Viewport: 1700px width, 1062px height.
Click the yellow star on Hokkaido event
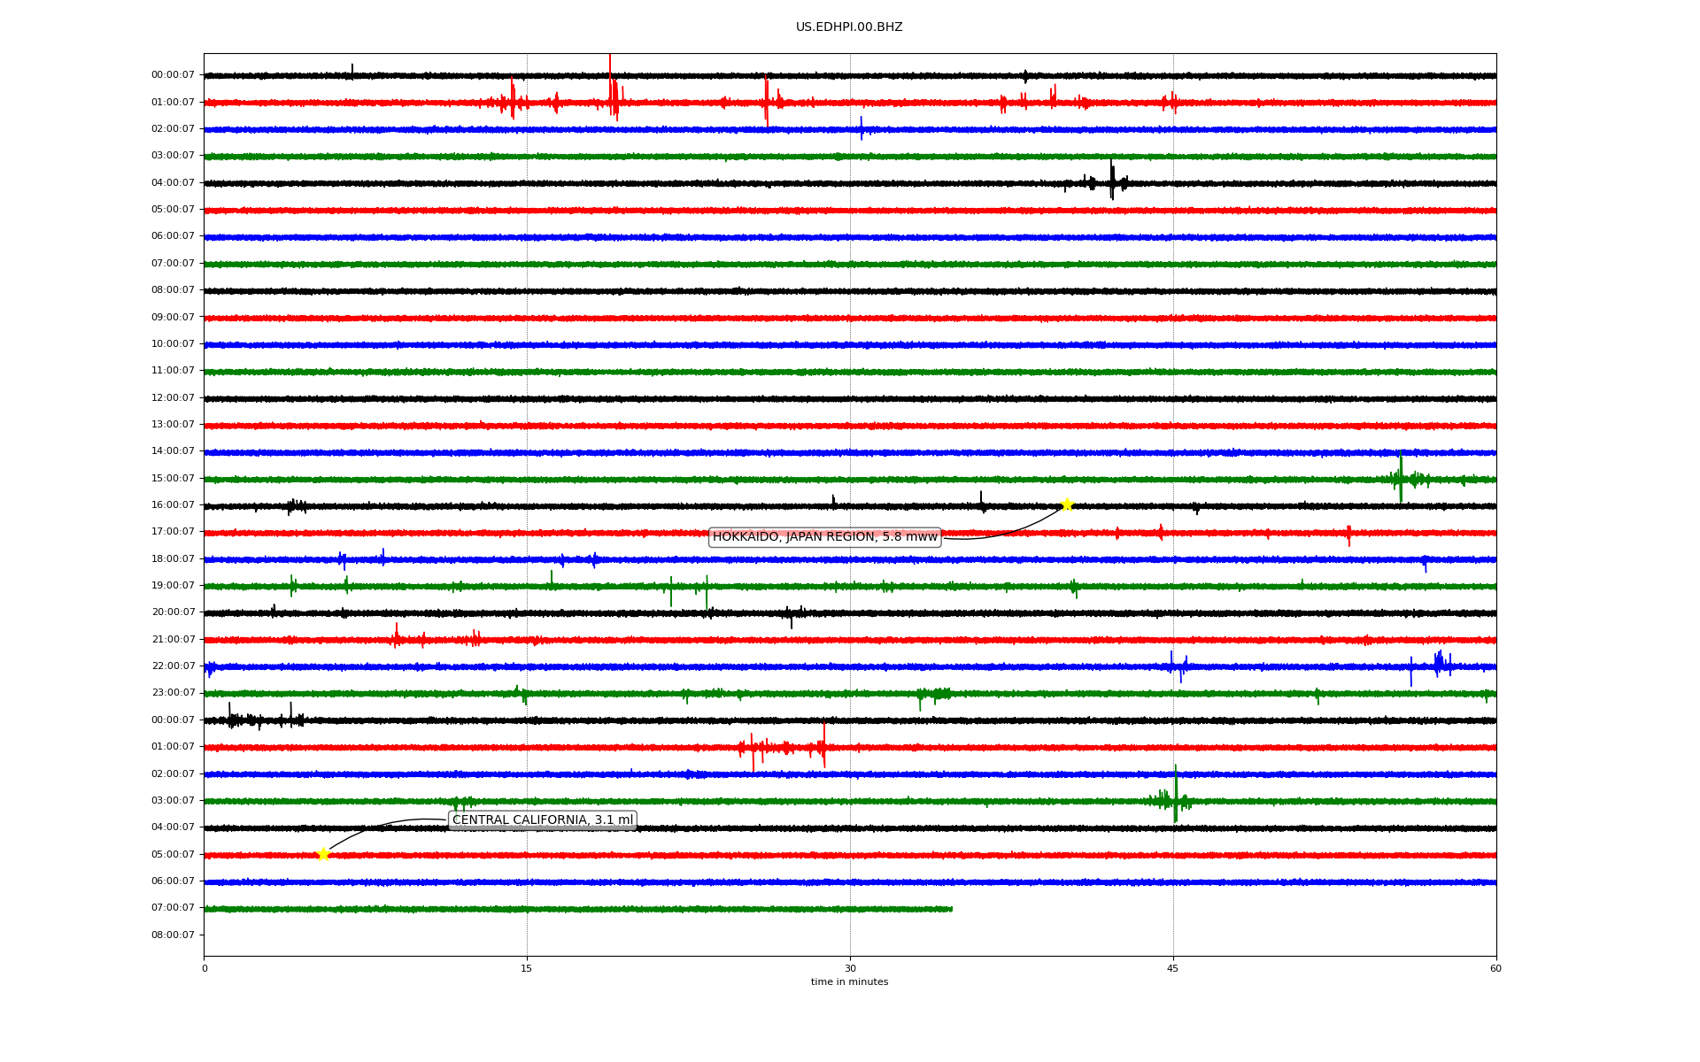point(1067,504)
